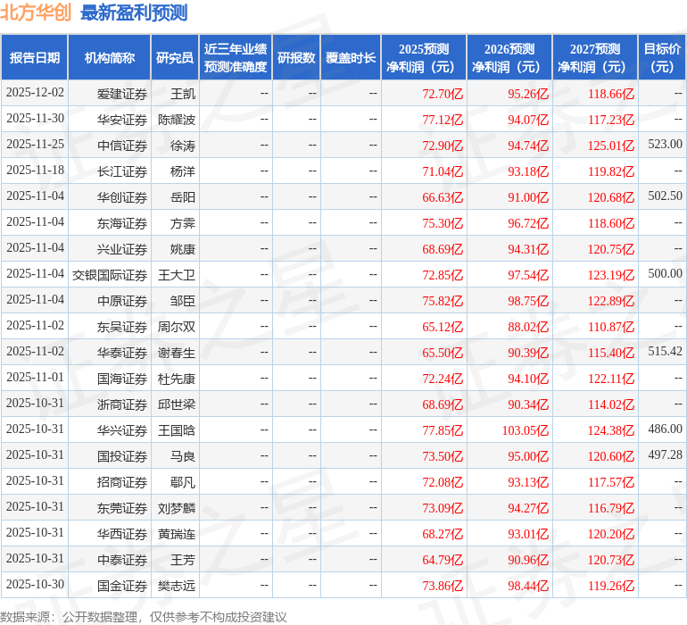Select the 研究员 column header
Viewport: 687px width, 625px height.
[x=175, y=58]
